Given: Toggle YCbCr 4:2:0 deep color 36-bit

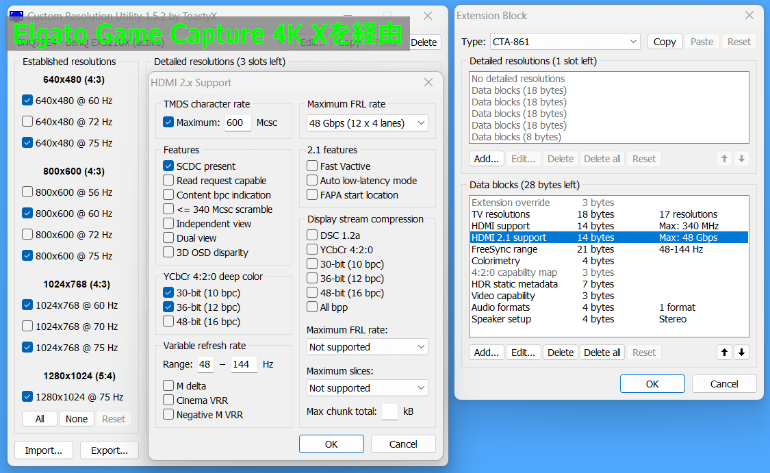Looking at the screenshot, I should (168, 307).
